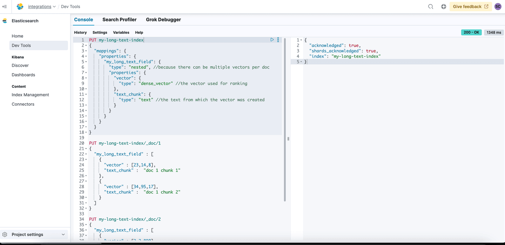The image size is (505, 245).
Task: Collapse the side navigation menu icon
Action: pos(5,7)
